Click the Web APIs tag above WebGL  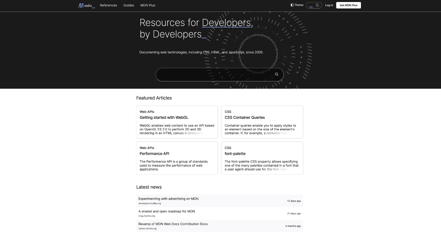(x=147, y=112)
